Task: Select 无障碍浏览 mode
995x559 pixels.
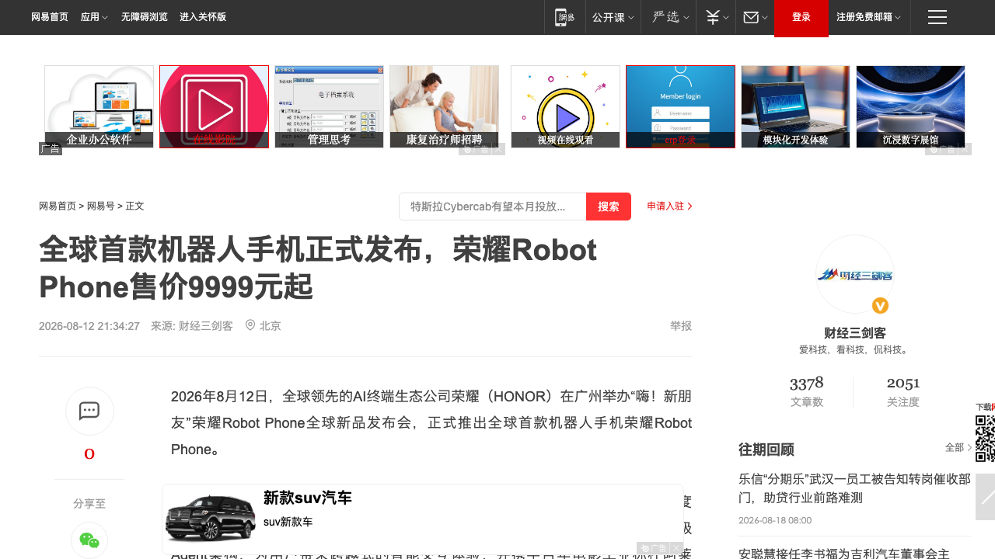Action: tap(145, 17)
